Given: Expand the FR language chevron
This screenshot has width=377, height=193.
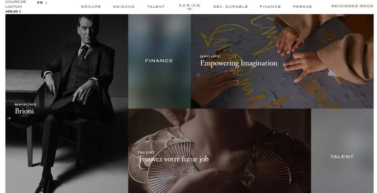Looking at the screenshot, I should click(46, 3).
